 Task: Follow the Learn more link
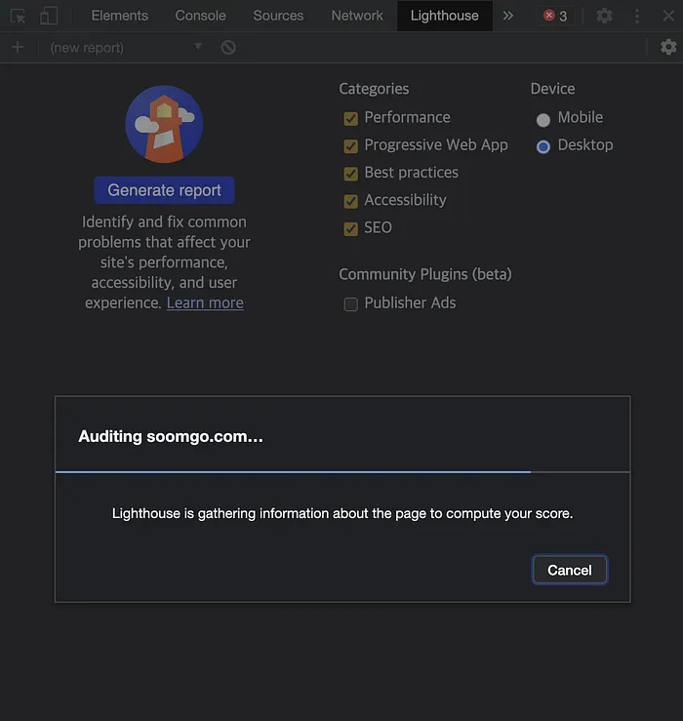click(x=205, y=302)
